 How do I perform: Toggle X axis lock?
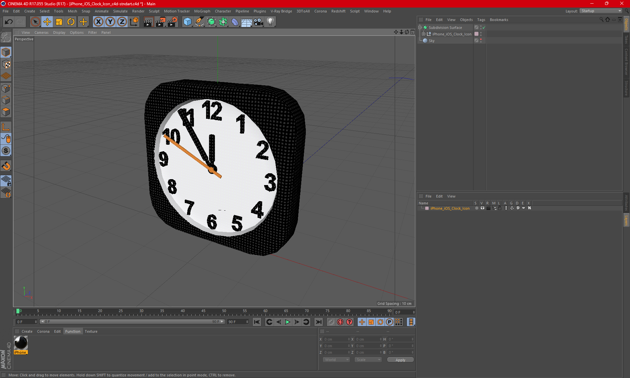point(98,22)
